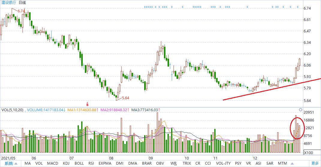
Task: Open the CCI indicator
Action: pyautogui.click(x=208, y=163)
